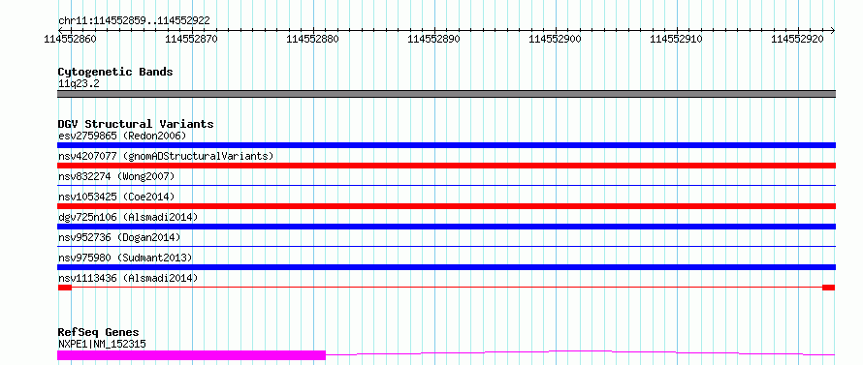Click variant label nsv832274 (Wong2007)
Image resolution: width=863 pixels, height=365 pixels.
tap(116, 176)
